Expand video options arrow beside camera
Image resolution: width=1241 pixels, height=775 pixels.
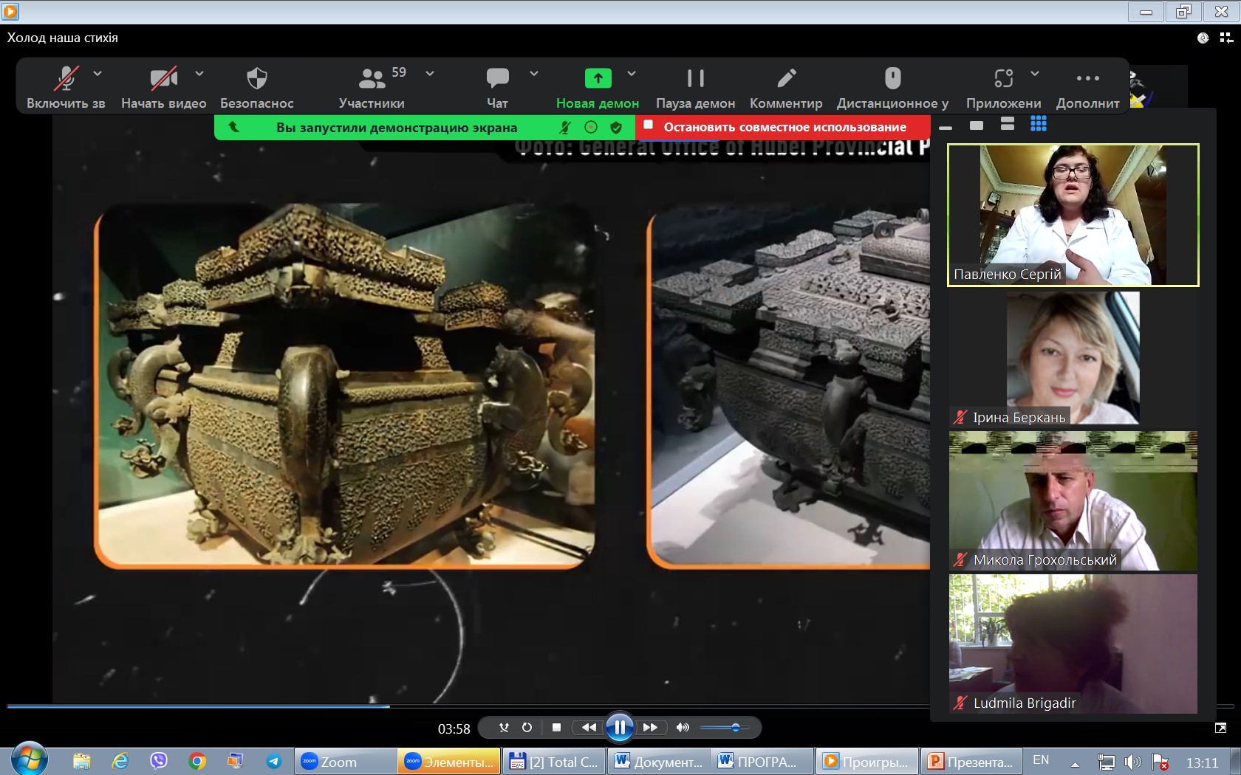pos(199,74)
